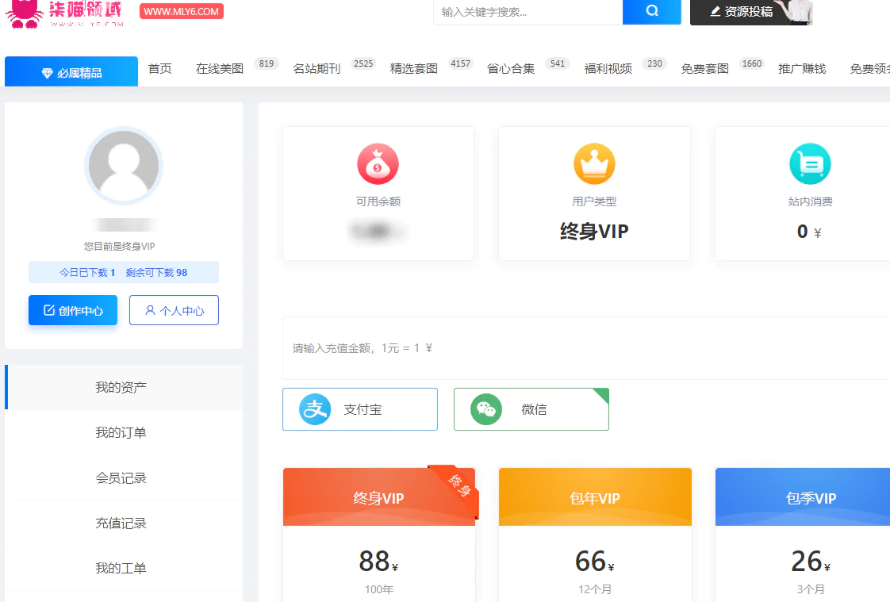Image resolution: width=890 pixels, height=602 pixels.
Task: Click the 12个月 duration text
Action: coord(595,589)
